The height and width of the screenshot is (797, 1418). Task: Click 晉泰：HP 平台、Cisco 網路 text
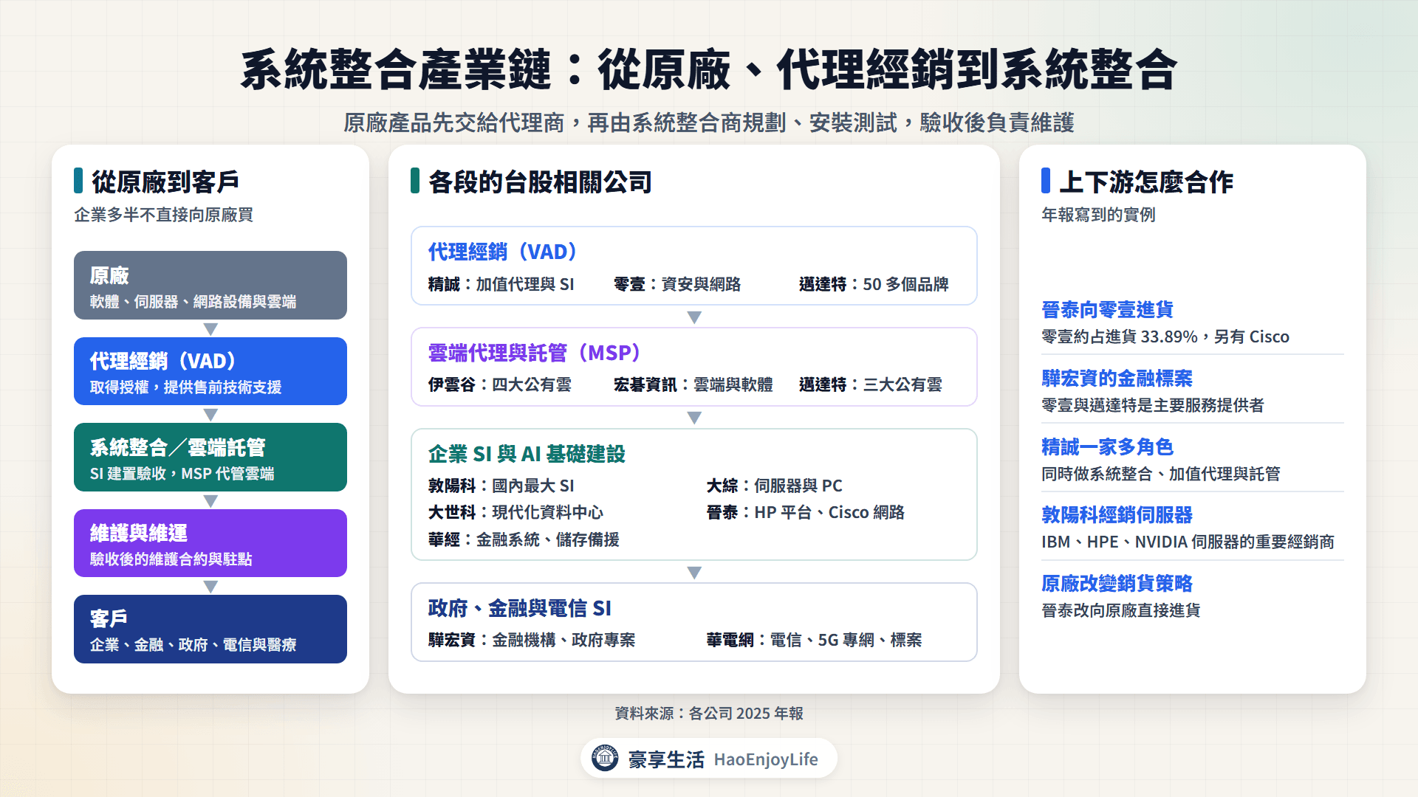click(805, 512)
